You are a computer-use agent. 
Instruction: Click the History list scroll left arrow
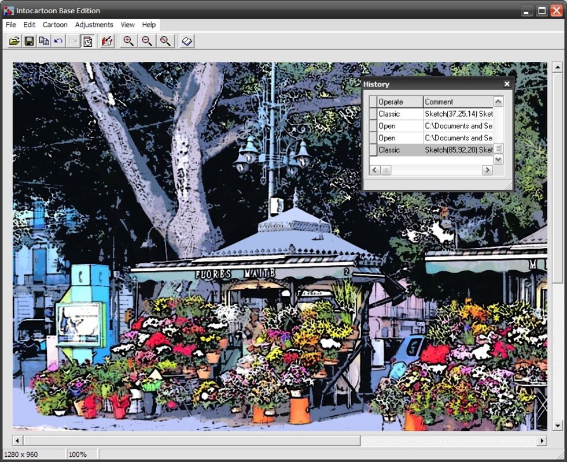(x=375, y=170)
